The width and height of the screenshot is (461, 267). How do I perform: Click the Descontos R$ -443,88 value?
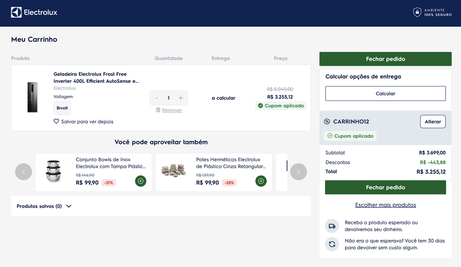[433, 162]
